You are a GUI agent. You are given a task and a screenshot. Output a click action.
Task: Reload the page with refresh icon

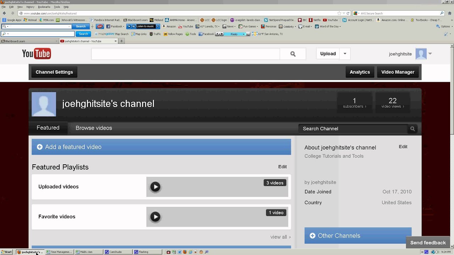[x=348, y=13]
